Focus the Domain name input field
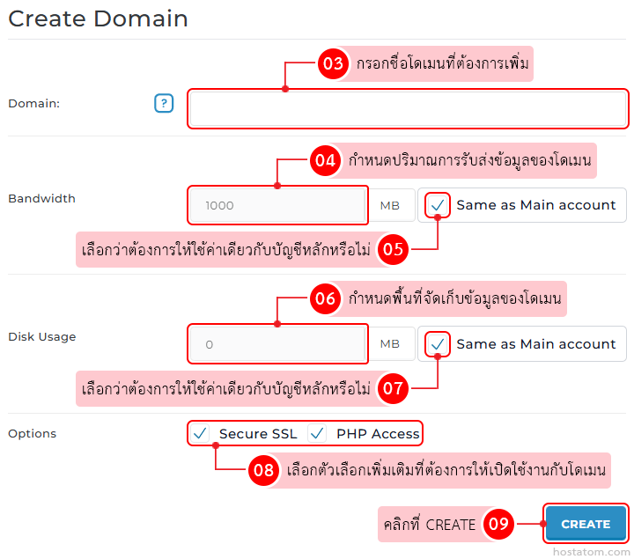This screenshot has height=559, width=634. point(408,109)
